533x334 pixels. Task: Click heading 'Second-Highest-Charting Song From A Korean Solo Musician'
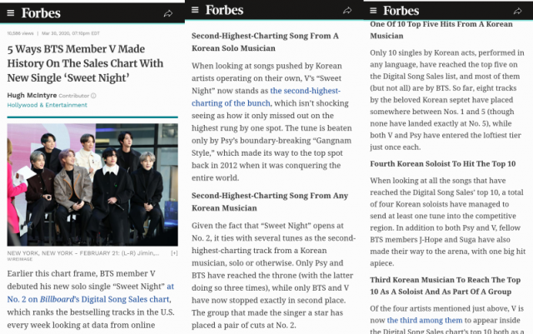[265, 42]
